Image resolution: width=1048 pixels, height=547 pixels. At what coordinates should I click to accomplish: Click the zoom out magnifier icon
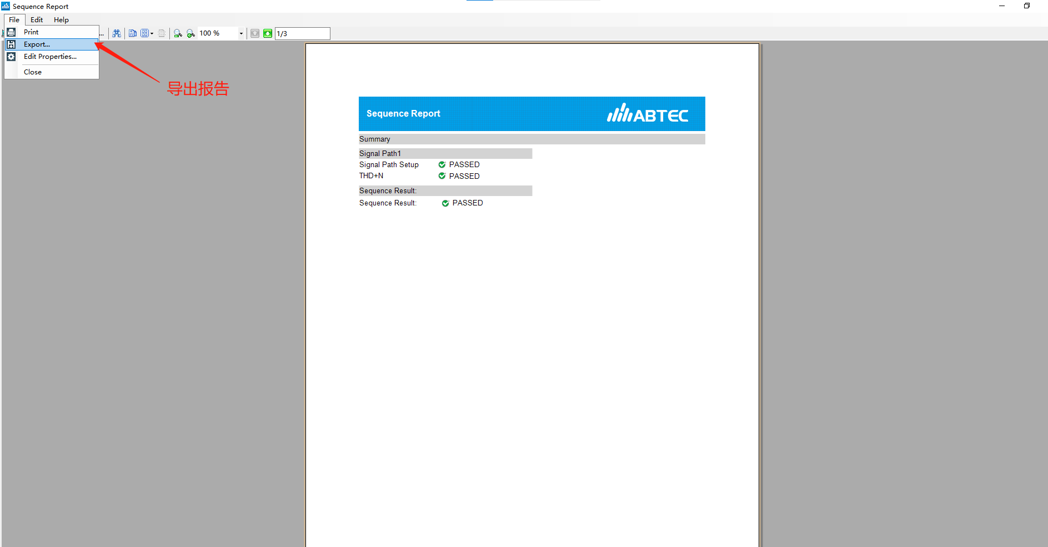click(178, 33)
